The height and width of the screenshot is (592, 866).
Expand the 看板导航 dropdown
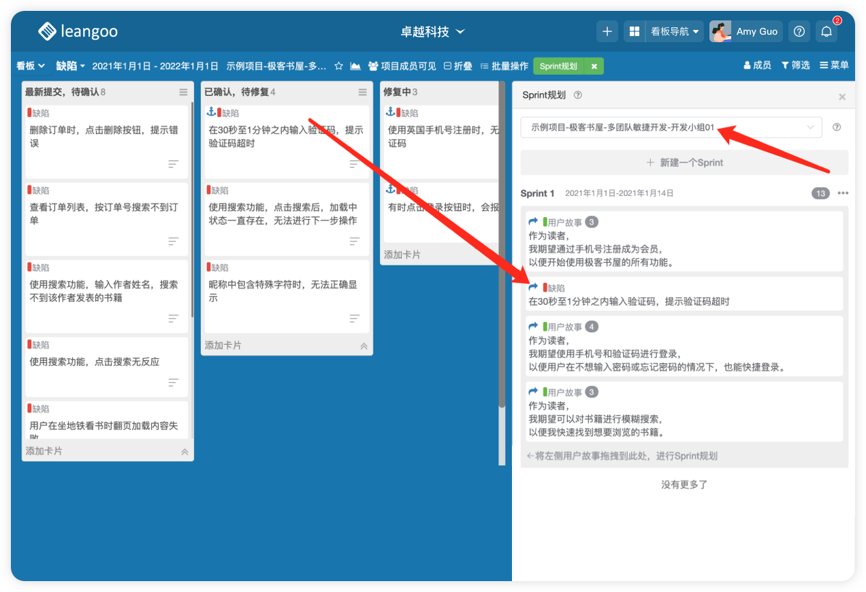click(674, 31)
